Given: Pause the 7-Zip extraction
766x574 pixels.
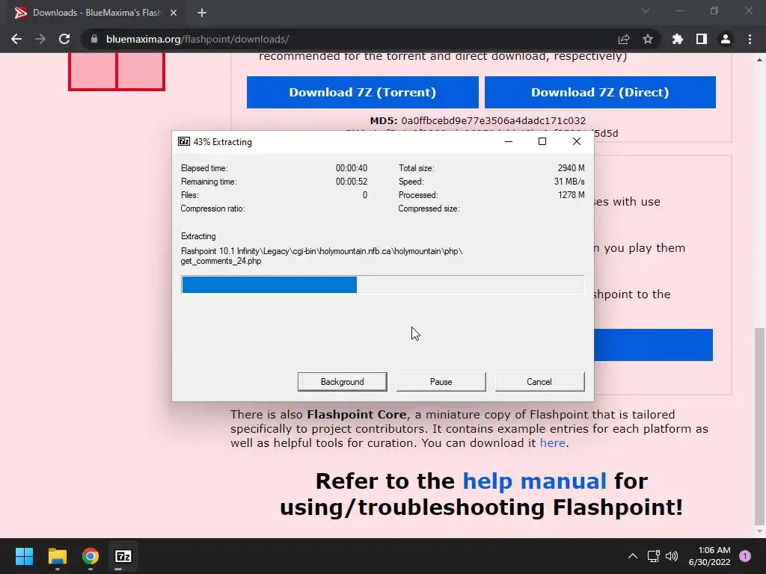Looking at the screenshot, I should pyautogui.click(x=441, y=382).
